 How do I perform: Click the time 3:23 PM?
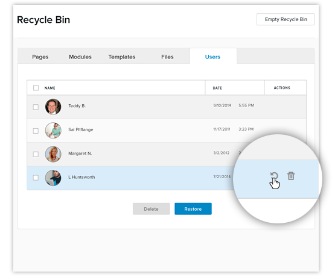tap(246, 129)
